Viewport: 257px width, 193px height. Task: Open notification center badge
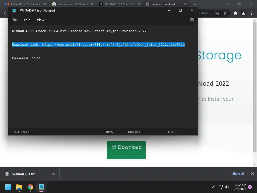(250, 187)
